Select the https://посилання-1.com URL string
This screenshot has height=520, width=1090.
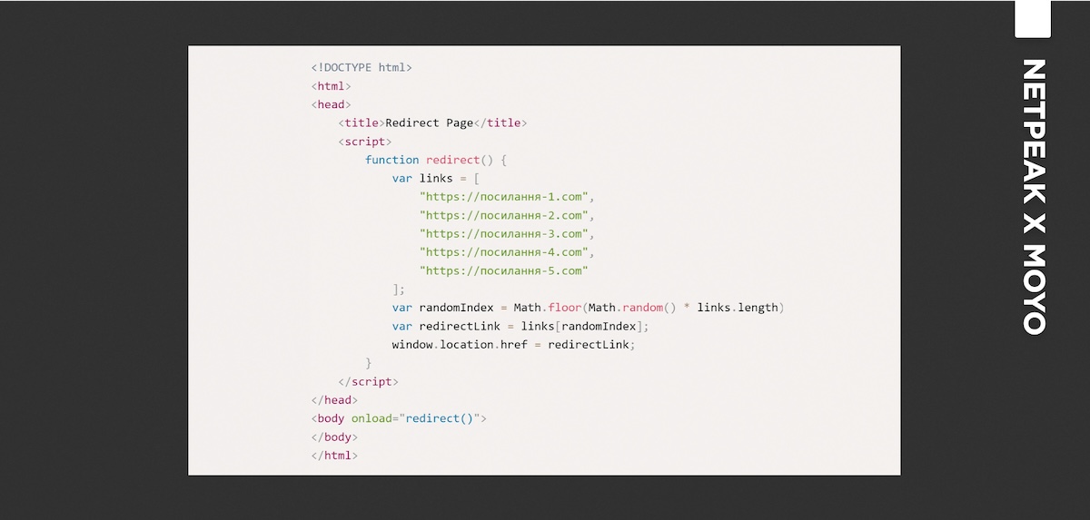click(504, 197)
